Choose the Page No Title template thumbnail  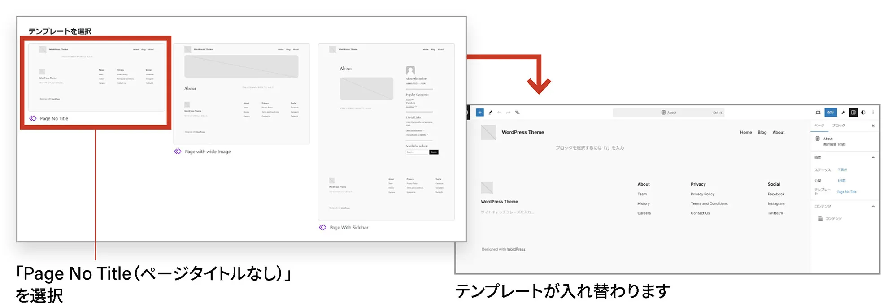pyautogui.click(x=96, y=77)
